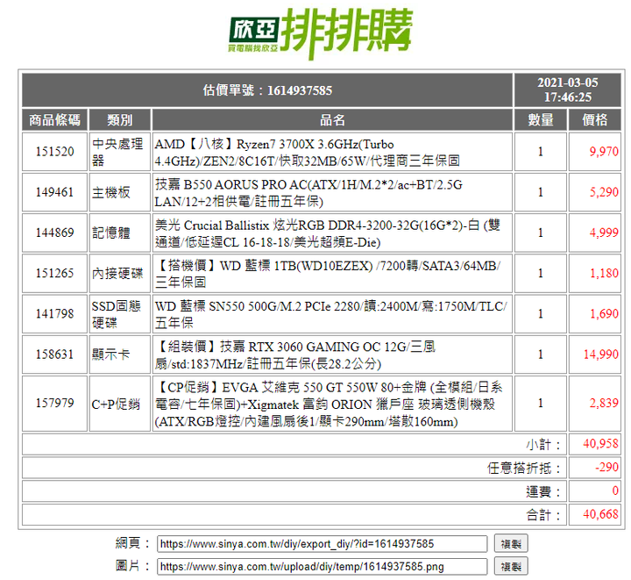This screenshot has height=580, width=631.
Task: Click quantity 1 in the RTX 3060 row
Action: [x=541, y=354]
